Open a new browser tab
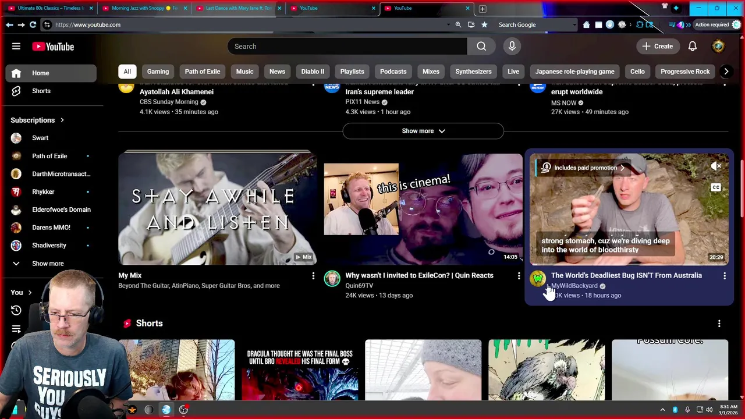This screenshot has width=745, height=419. point(483,9)
